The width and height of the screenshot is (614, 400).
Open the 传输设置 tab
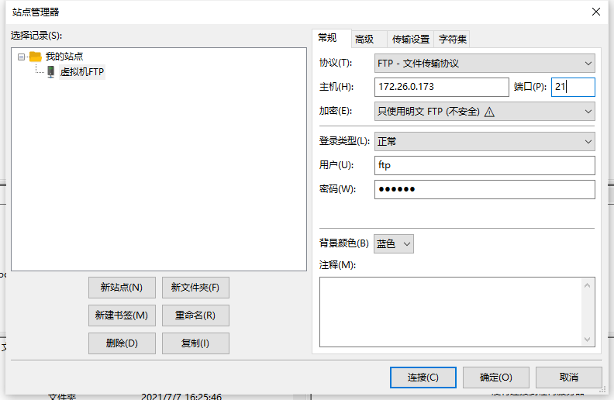pyautogui.click(x=411, y=39)
